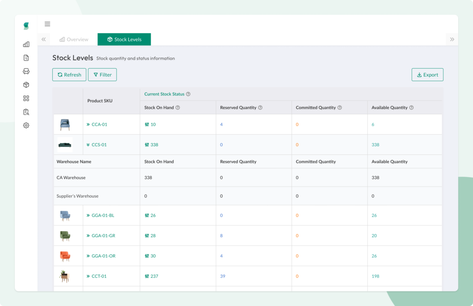Open the grid apps sidebar icon
473x306 pixels.
click(x=26, y=98)
